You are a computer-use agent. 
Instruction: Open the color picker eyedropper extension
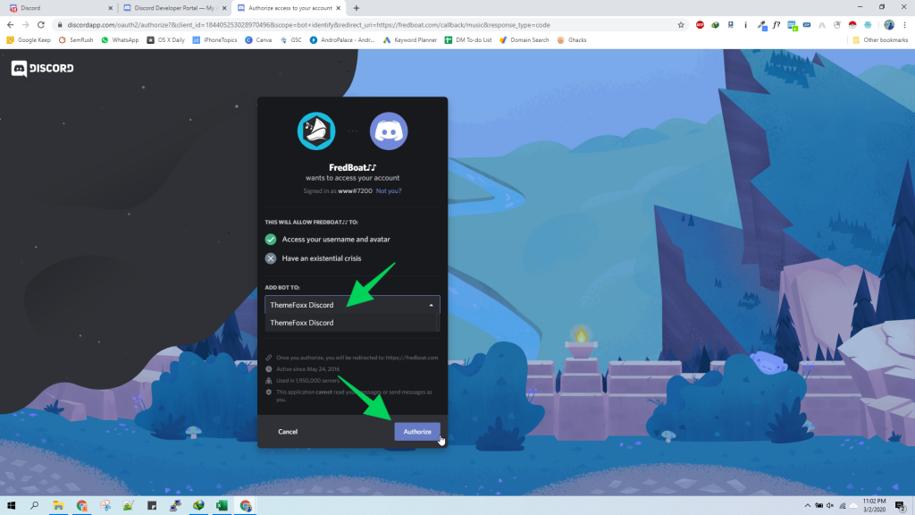click(x=761, y=25)
